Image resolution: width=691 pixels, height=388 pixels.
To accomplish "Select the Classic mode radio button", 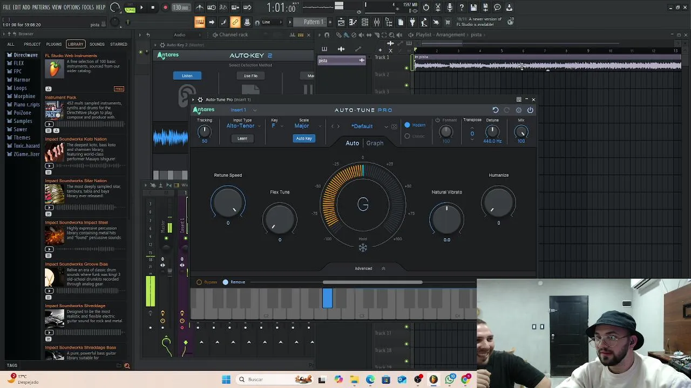I will [x=407, y=136].
